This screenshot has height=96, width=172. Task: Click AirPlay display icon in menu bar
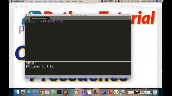(122, 1)
